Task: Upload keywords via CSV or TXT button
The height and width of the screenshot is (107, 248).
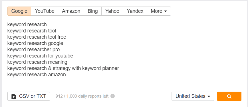Action: point(29,96)
